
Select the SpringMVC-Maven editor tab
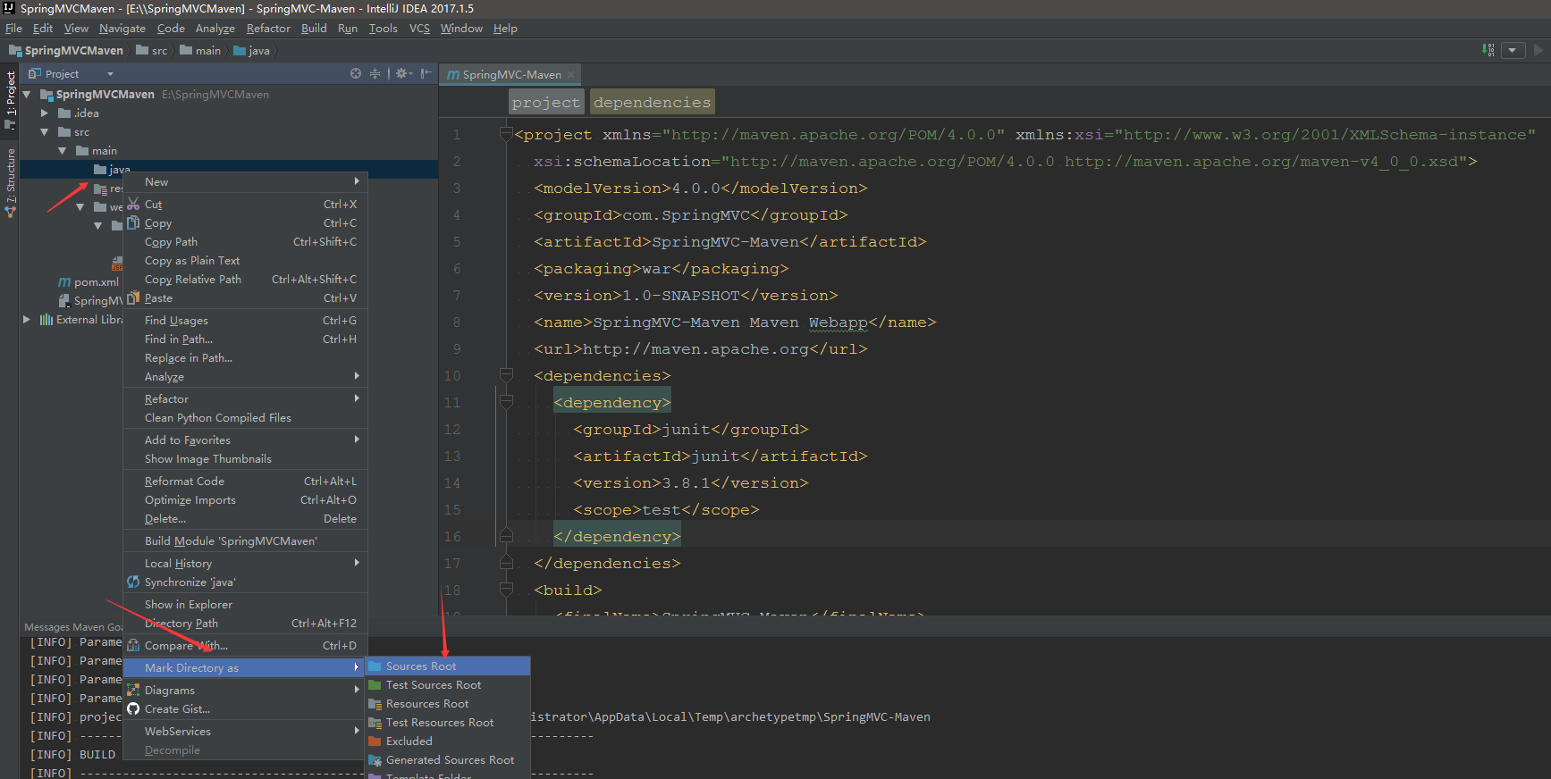click(511, 75)
